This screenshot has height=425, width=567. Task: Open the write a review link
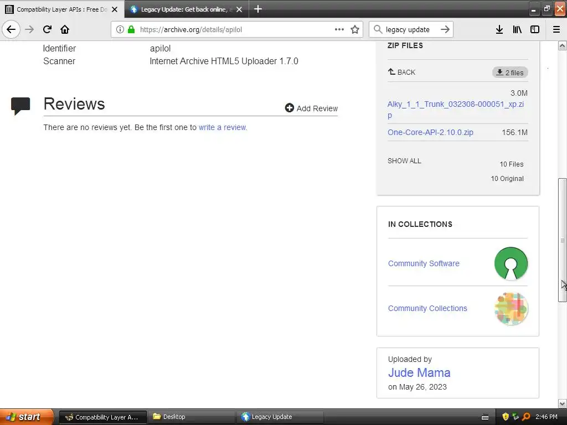tap(223, 127)
